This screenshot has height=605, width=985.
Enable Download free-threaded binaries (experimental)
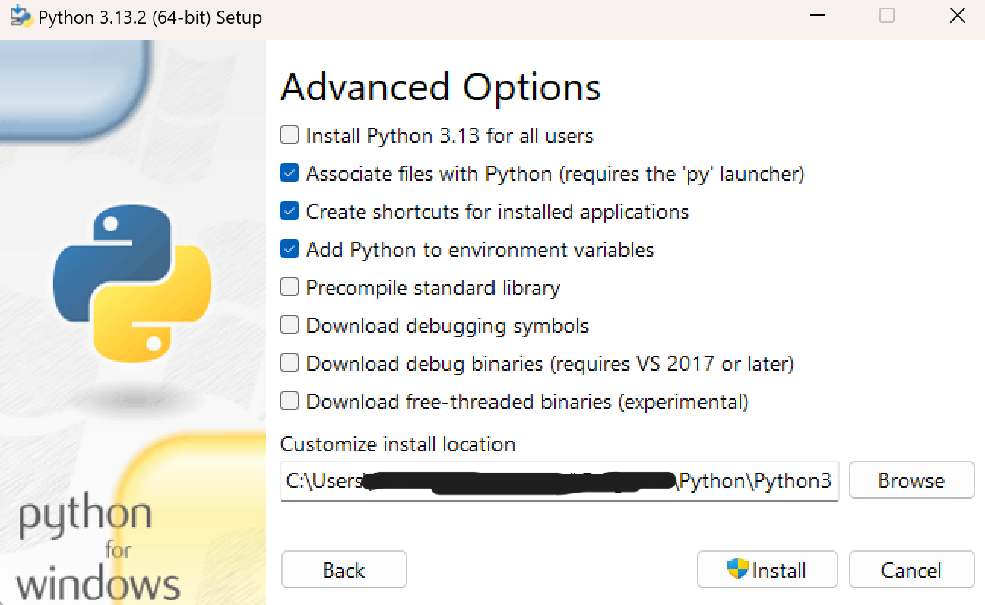(x=290, y=401)
